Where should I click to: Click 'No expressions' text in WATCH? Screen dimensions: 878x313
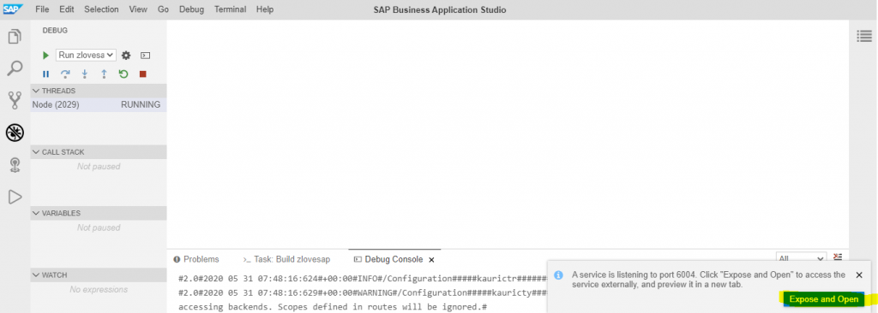99,290
